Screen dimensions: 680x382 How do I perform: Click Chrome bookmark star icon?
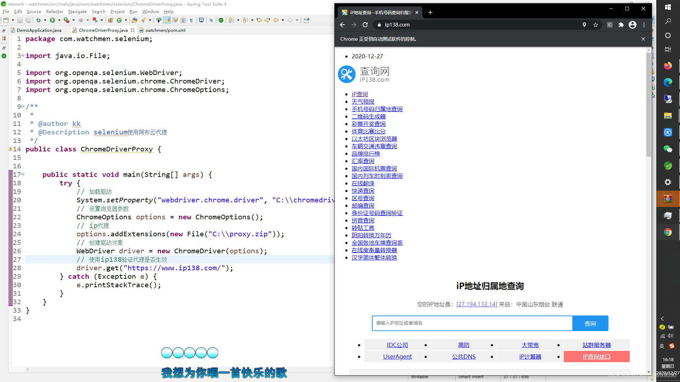[x=596, y=25]
